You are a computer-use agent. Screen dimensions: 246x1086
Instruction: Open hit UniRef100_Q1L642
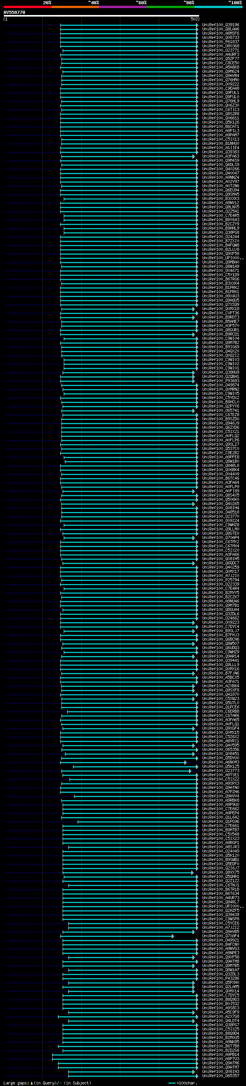[221, 817]
